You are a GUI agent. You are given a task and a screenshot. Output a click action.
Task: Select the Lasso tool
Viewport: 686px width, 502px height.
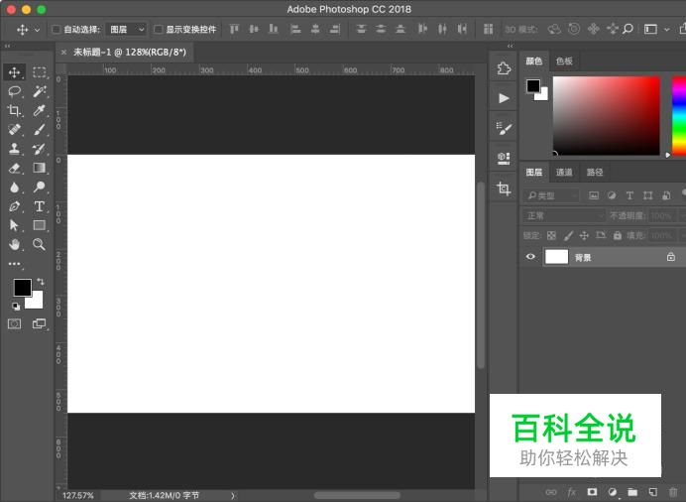coord(15,91)
